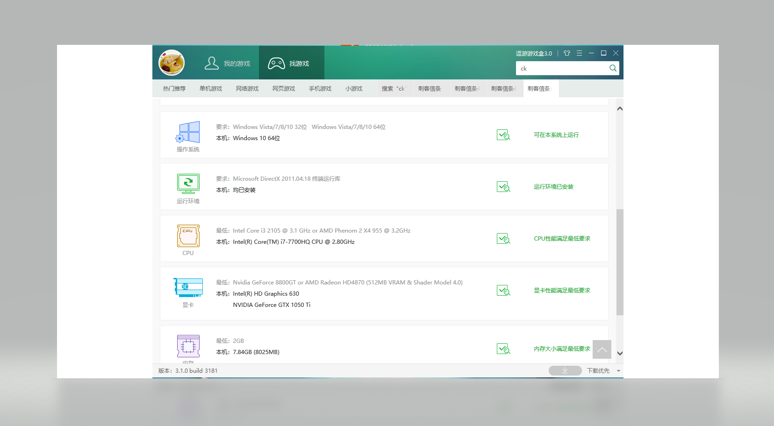Click the search magnifier icon
This screenshot has width=774, height=426.
pos(613,68)
